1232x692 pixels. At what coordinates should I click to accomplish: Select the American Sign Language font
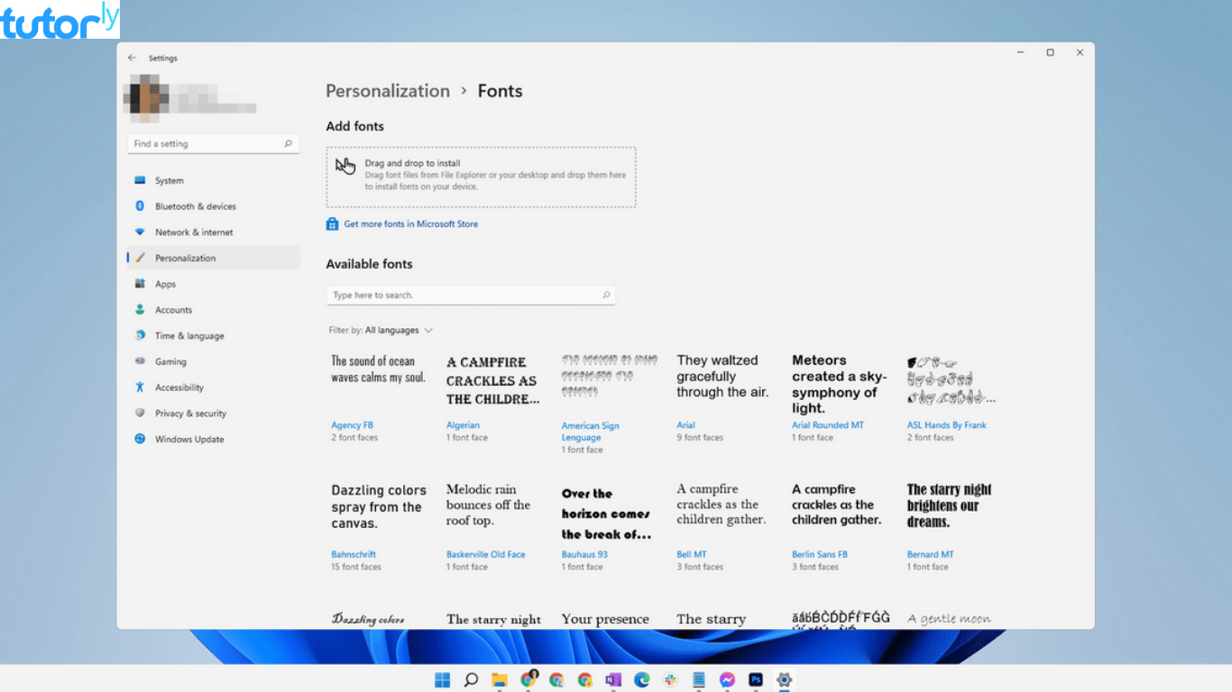coord(610,403)
